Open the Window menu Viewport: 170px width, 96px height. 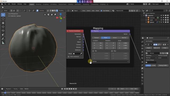coord(20,4)
